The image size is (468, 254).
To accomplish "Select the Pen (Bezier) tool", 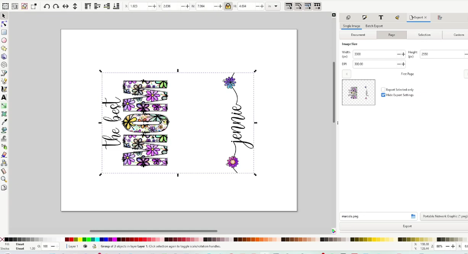I will click(4, 73).
